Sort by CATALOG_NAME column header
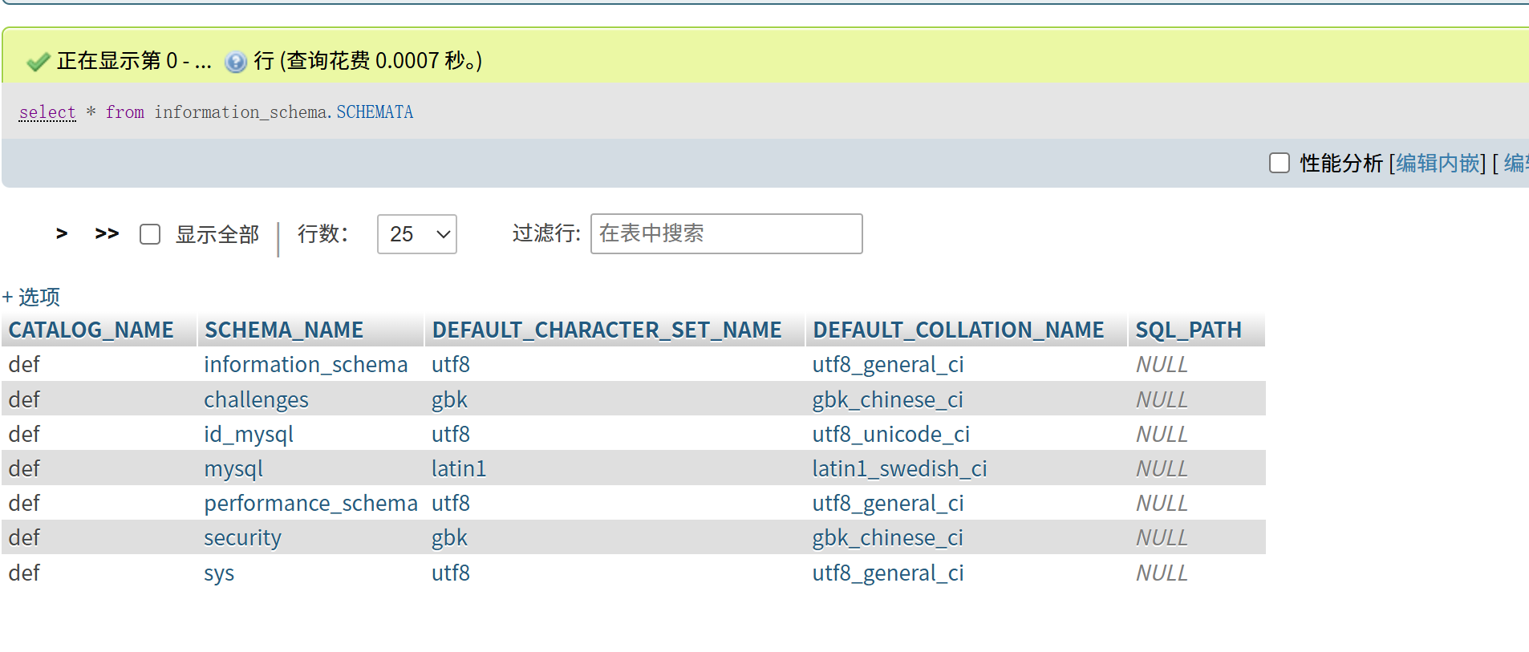 point(91,330)
